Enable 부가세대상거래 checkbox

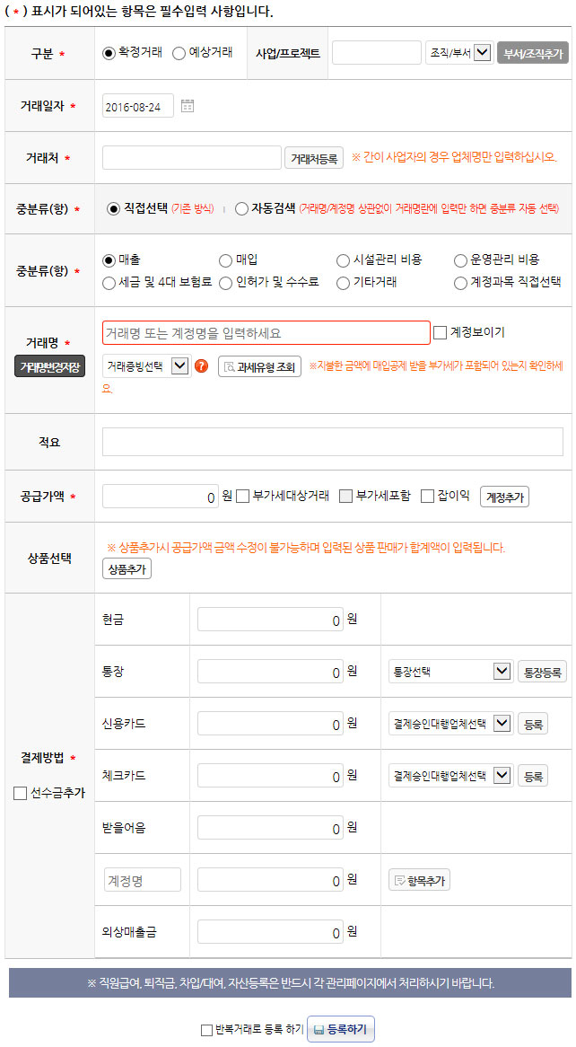click(243, 497)
